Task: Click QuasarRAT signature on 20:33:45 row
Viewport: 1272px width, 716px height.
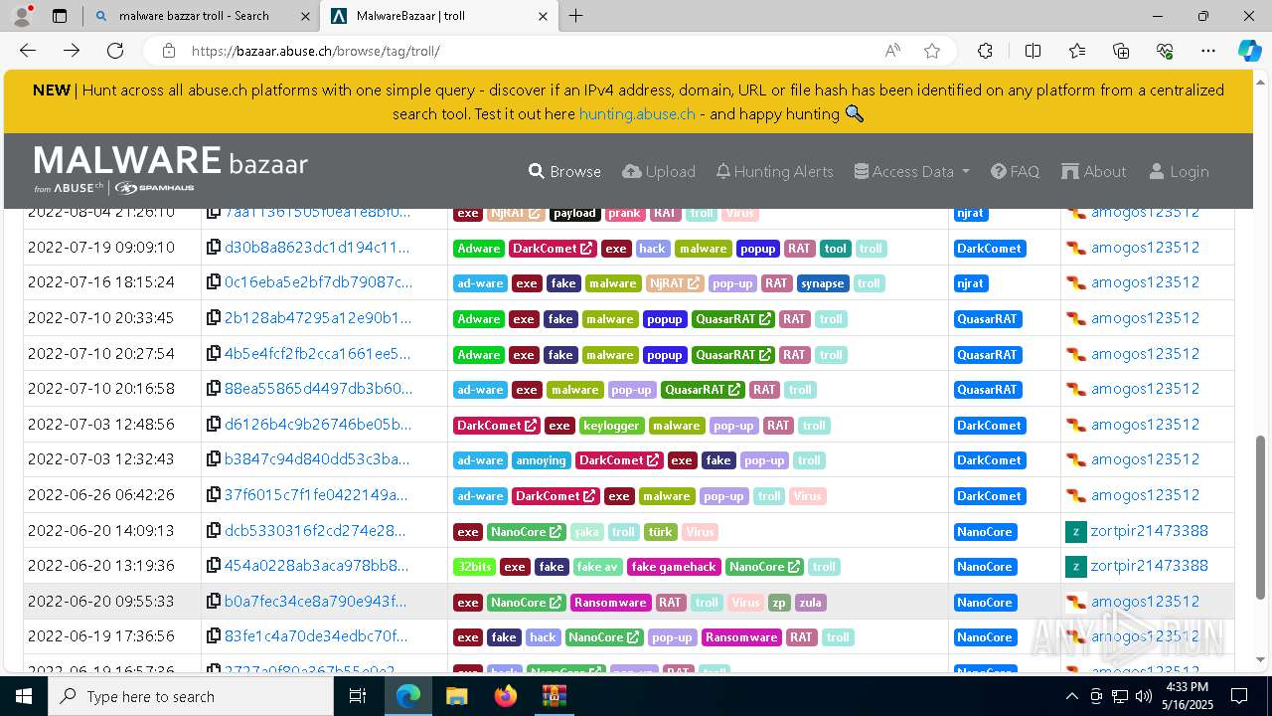Action: tap(987, 319)
